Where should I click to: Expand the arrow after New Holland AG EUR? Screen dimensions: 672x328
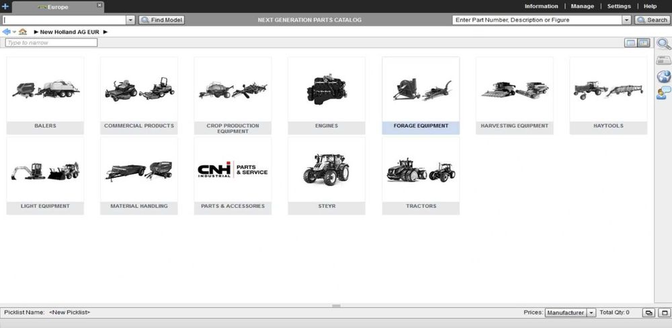106,32
